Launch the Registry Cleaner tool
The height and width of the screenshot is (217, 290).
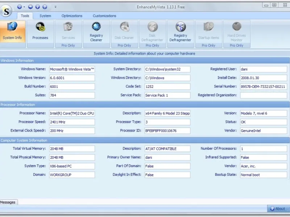coord(96,31)
